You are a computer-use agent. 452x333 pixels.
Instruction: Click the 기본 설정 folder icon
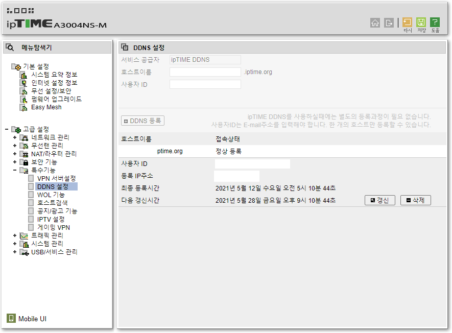pyautogui.click(x=16, y=67)
